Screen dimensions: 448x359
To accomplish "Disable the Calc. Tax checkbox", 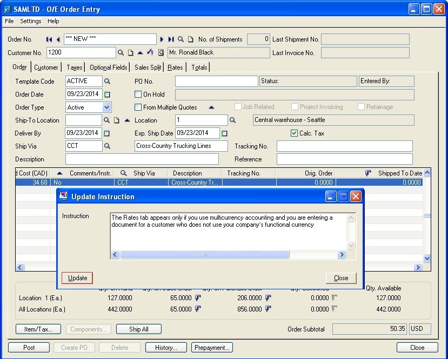I will (293, 133).
